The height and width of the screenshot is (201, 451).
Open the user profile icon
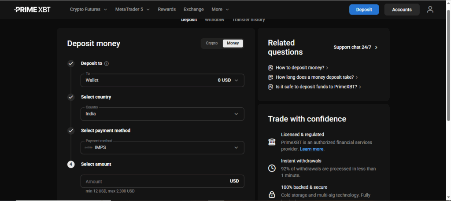pos(430,9)
